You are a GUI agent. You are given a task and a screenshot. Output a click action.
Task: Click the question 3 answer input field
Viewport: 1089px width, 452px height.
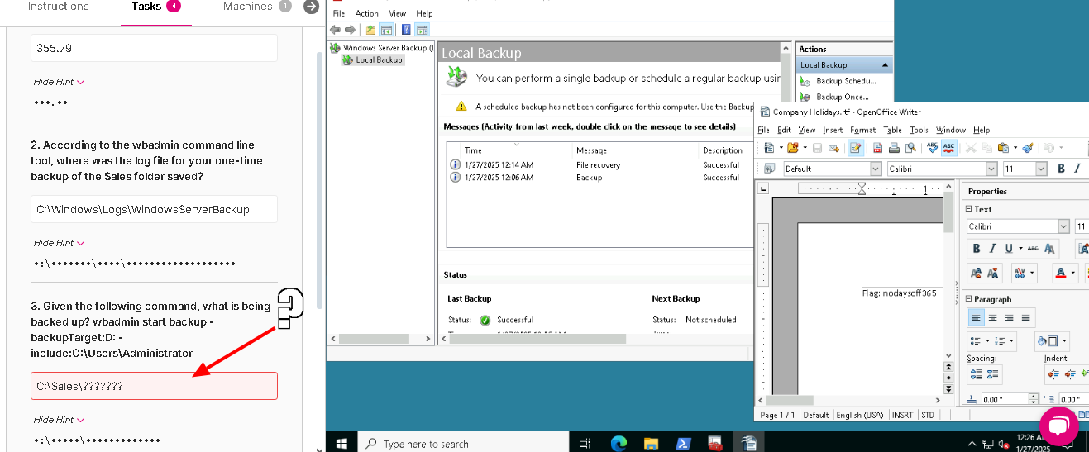pyautogui.click(x=154, y=385)
